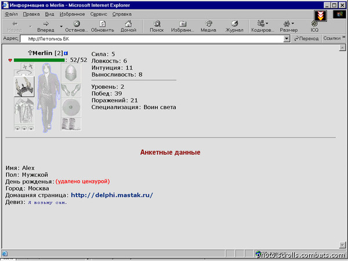Open the Файл menu

click(x=12, y=14)
